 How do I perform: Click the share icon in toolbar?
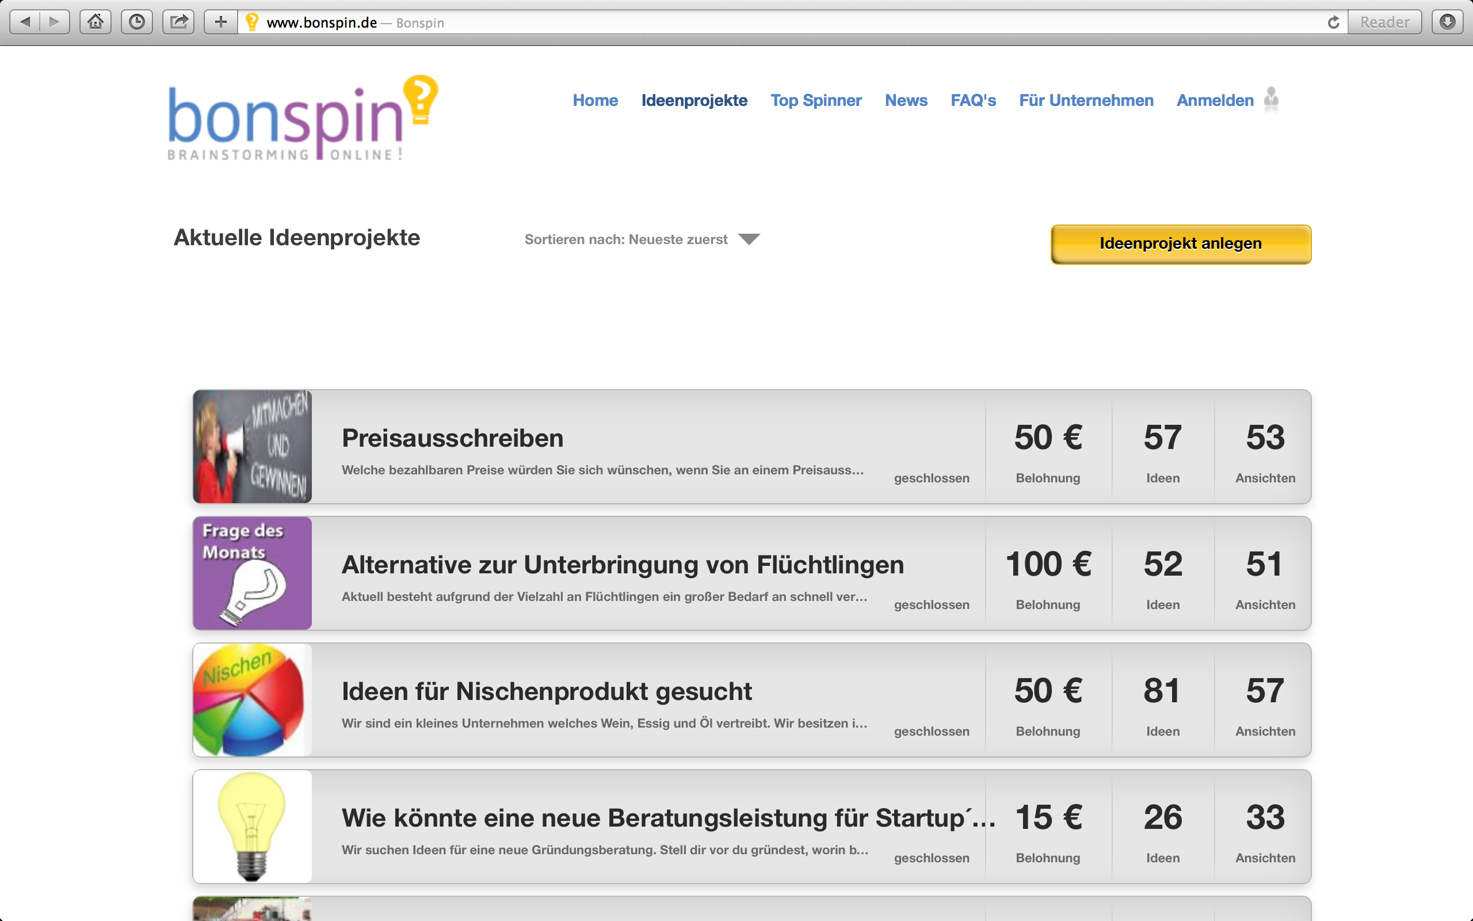click(x=178, y=22)
